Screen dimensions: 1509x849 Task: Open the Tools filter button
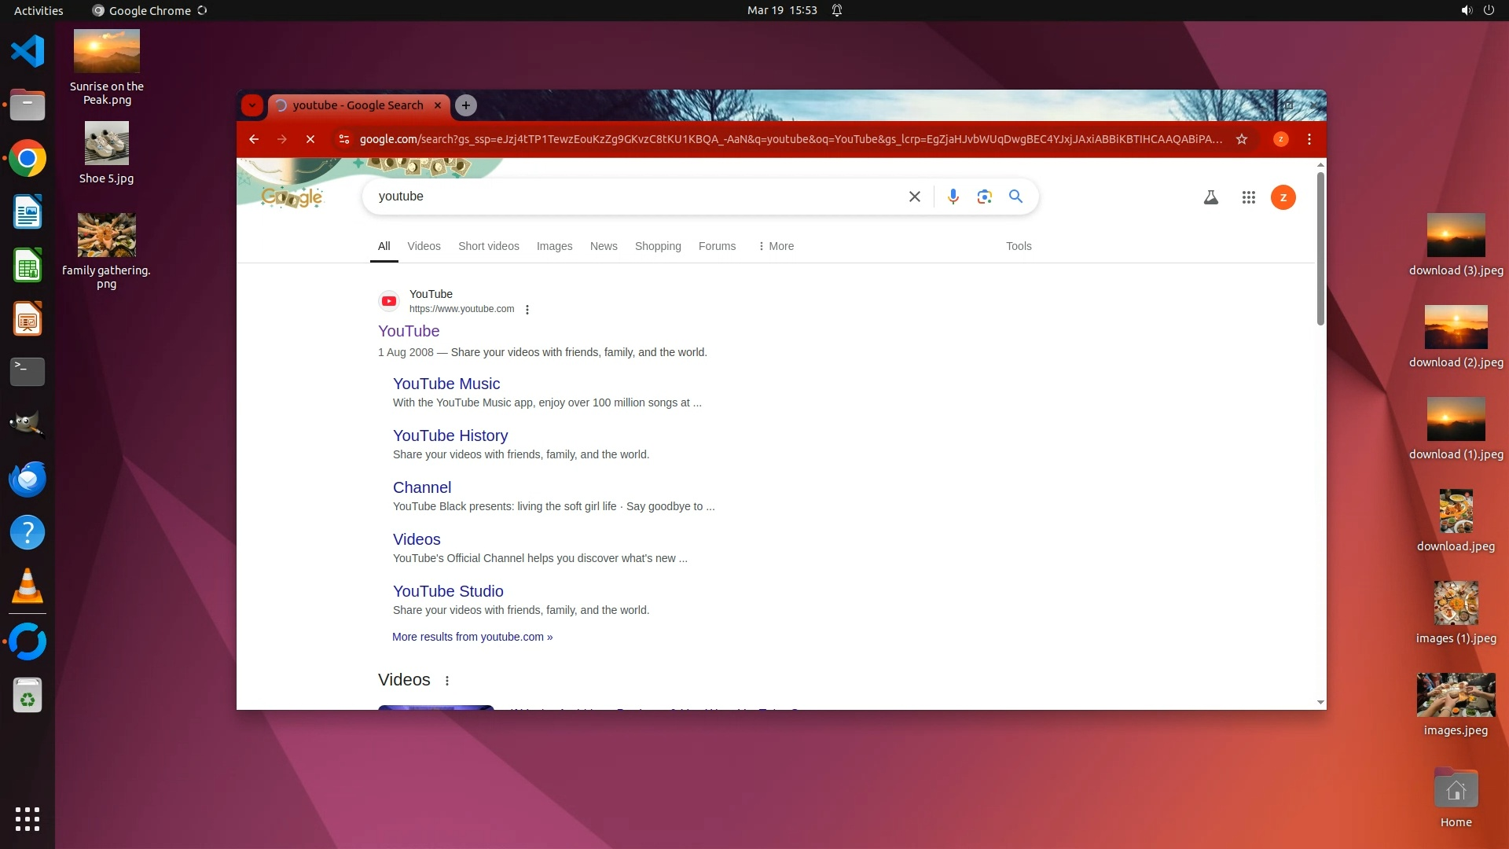click(1019, 246)
